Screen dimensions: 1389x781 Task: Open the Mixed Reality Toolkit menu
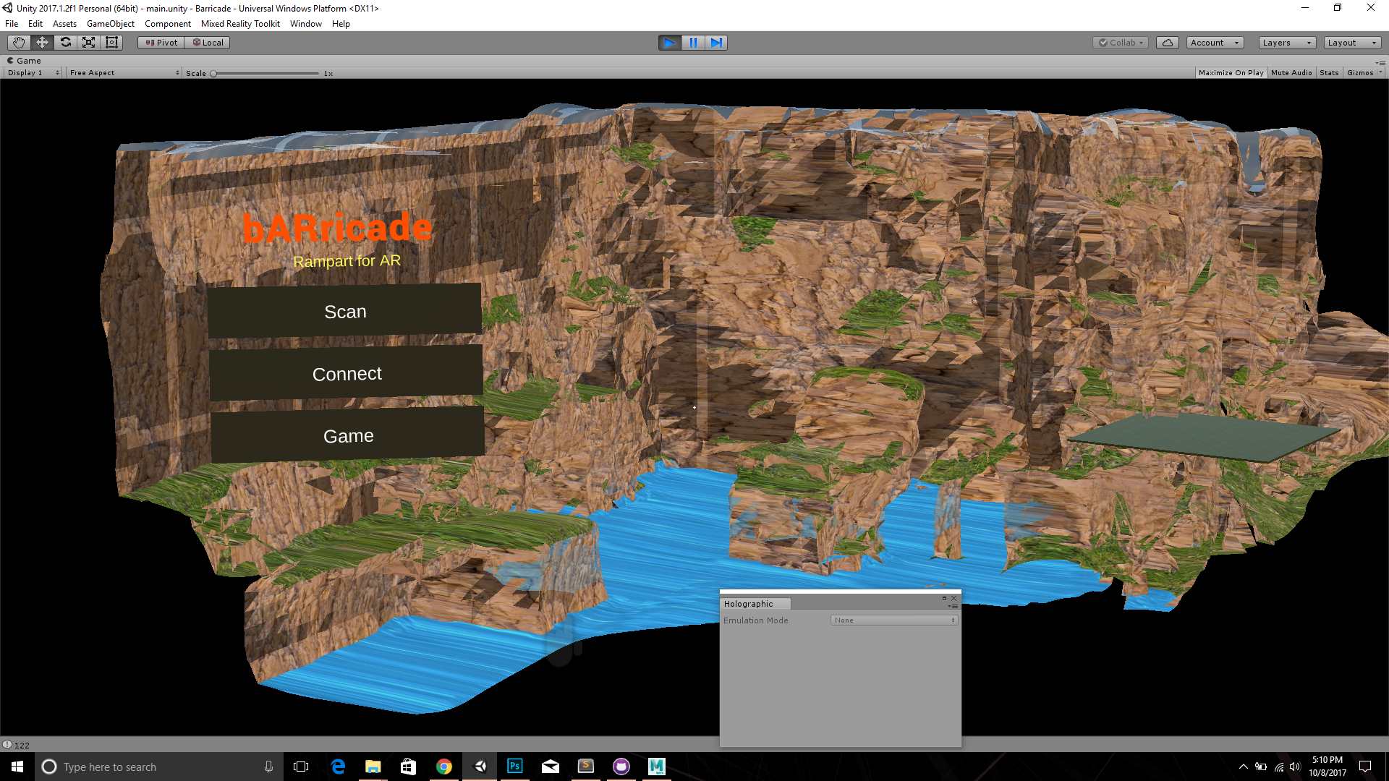click(x=240, y=24)
